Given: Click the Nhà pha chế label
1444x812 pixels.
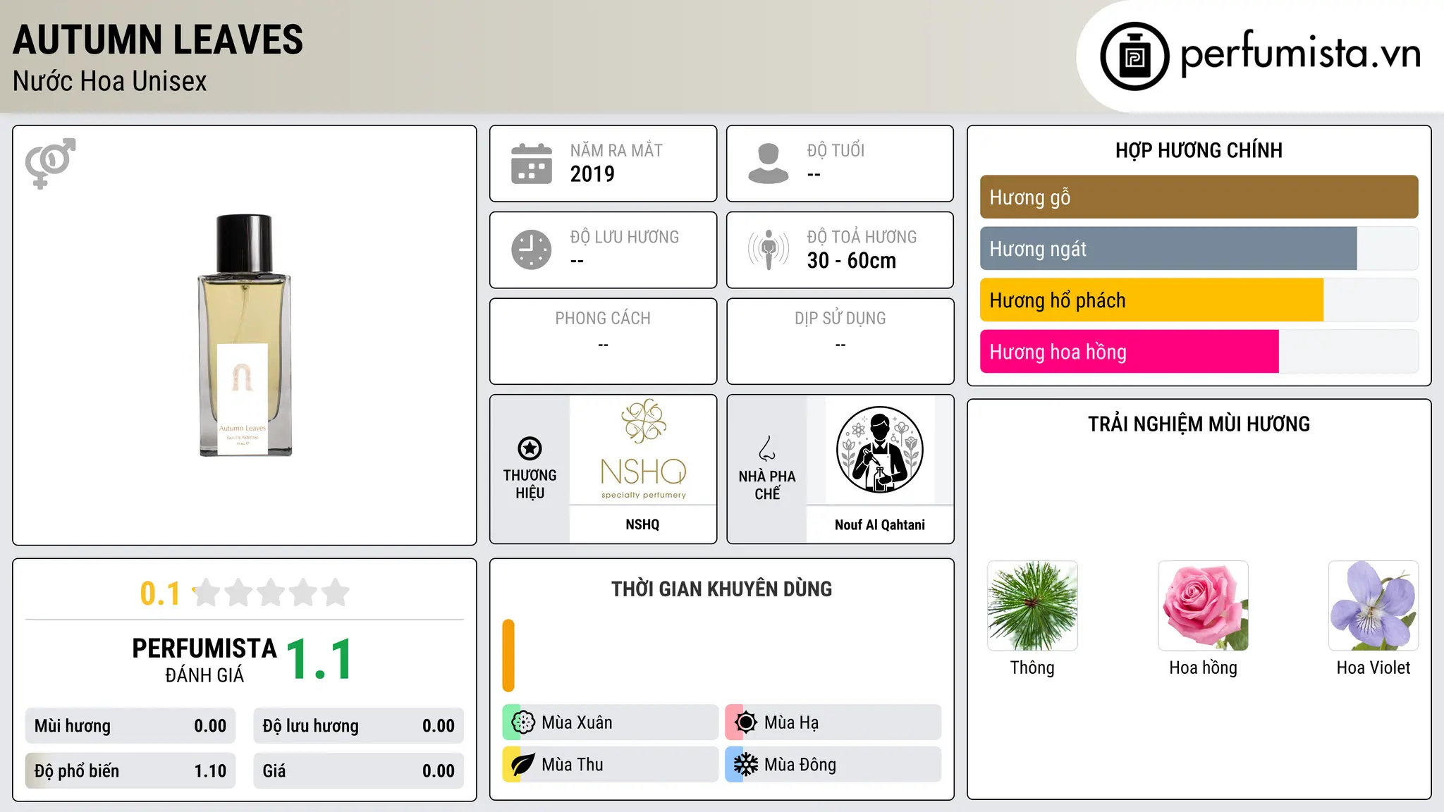Looking at the screenshot, I should click(767, 485).
